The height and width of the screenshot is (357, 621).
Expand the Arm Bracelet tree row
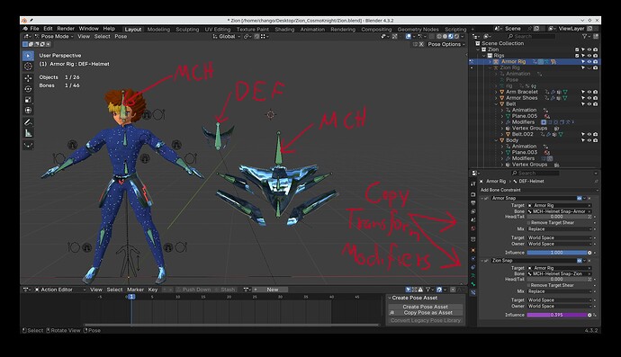tap(496, 92)
